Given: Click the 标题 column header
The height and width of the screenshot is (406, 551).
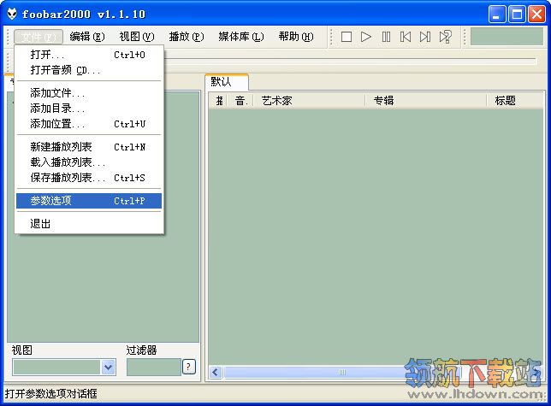Looking at the screenshot, I should 515,101.
